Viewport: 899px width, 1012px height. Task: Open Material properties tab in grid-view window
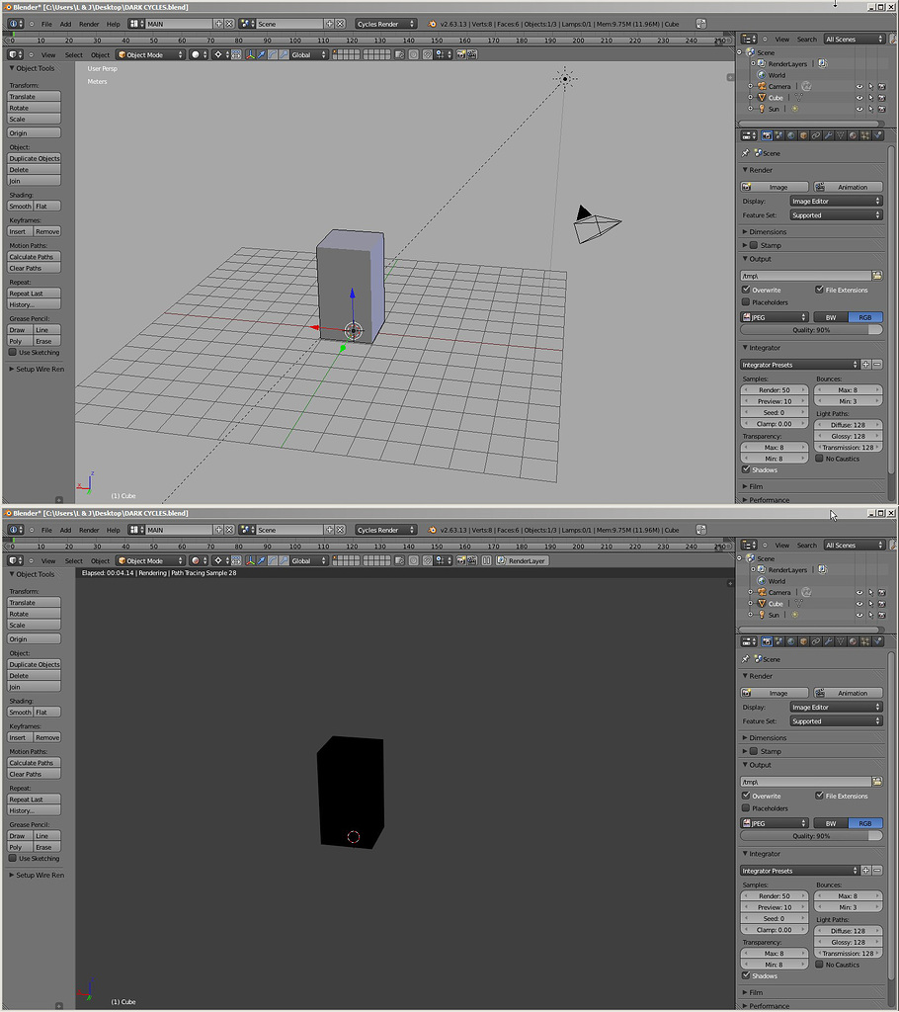click(x=854, y=135)
